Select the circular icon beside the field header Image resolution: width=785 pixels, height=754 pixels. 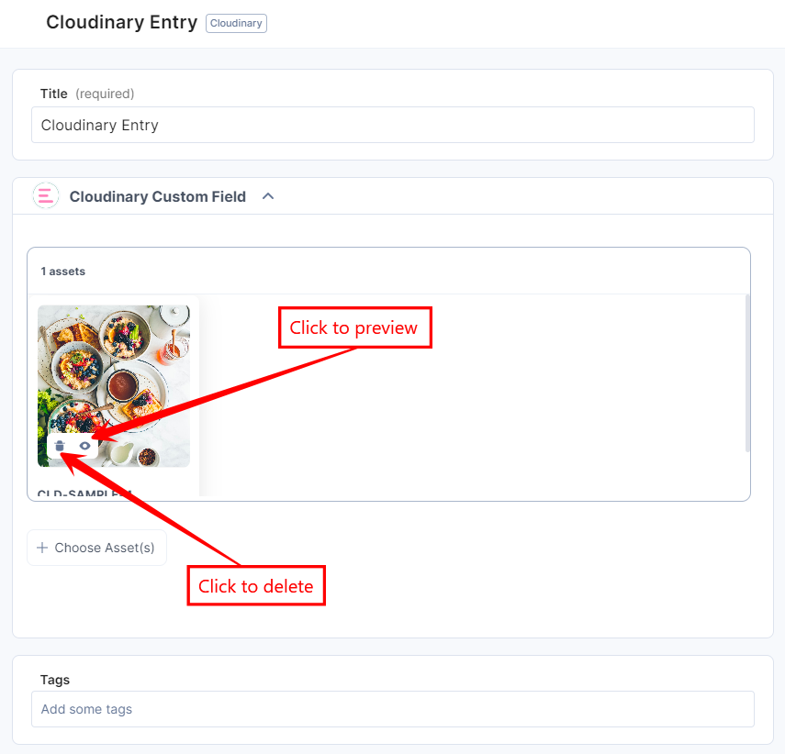coord(45,195)
